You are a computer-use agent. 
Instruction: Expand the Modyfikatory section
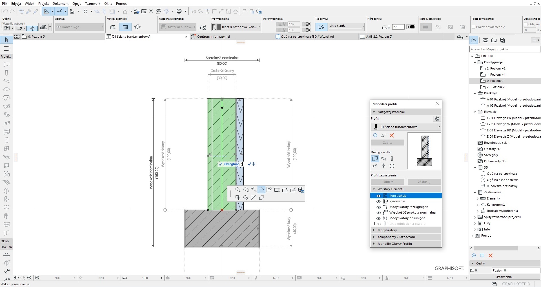point(406,230)
